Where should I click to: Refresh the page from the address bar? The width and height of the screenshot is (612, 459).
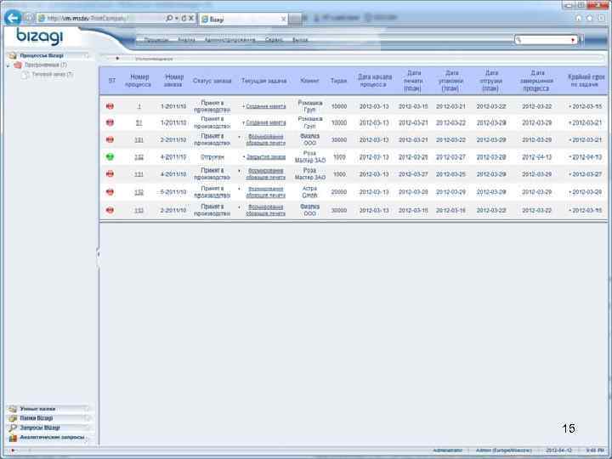coord(184,18)
